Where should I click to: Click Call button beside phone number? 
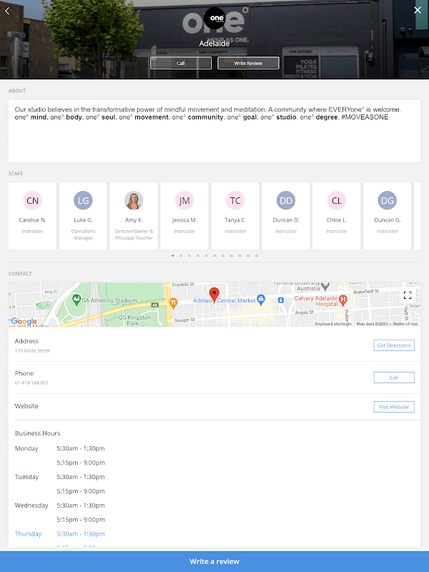coord(394,378)
